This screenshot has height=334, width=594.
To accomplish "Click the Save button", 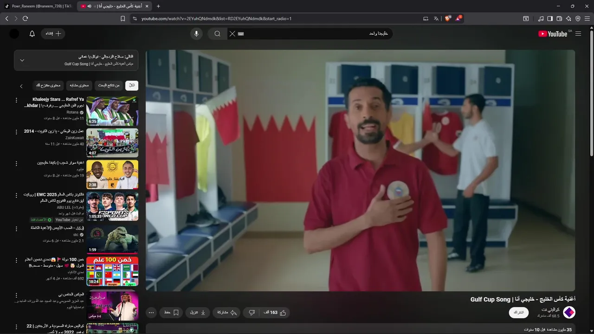I will (171, 313).
